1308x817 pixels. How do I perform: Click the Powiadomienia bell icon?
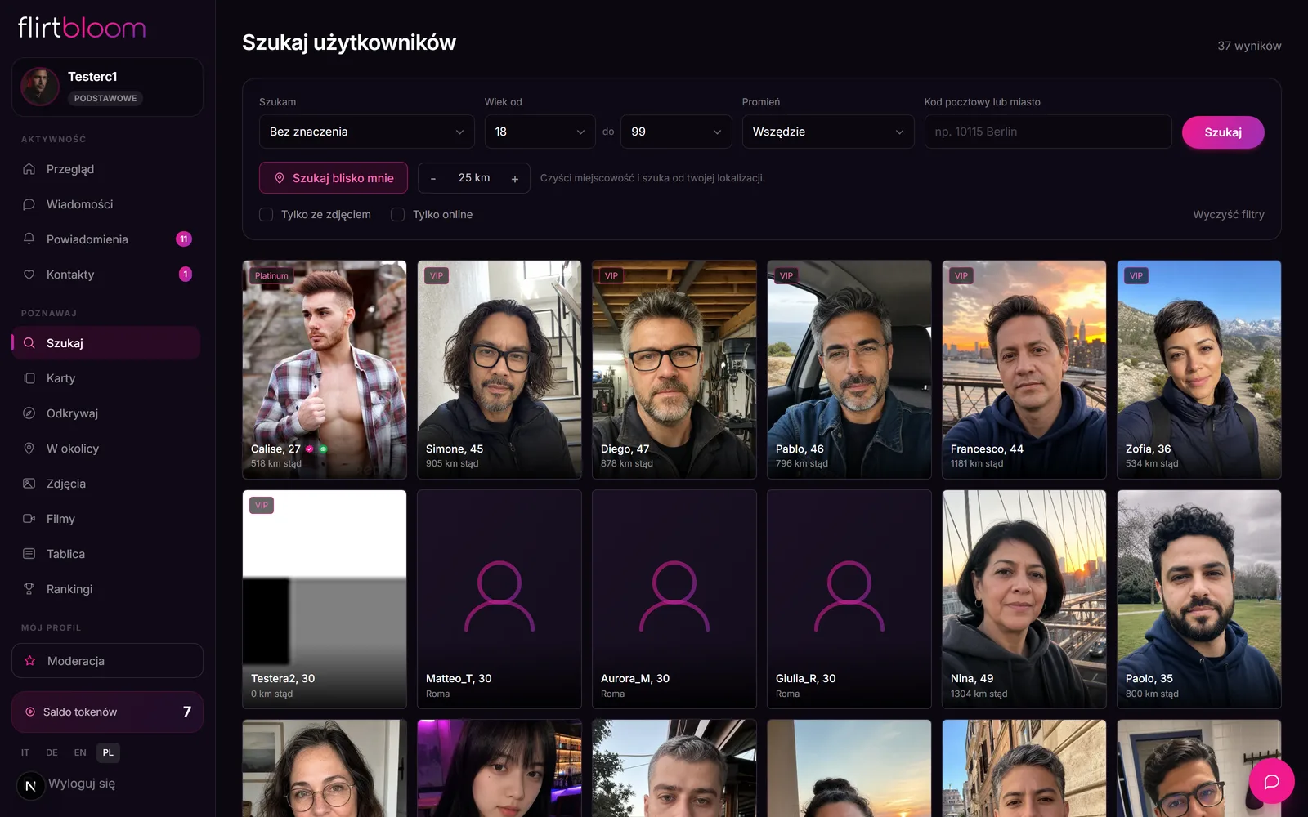[29, 239]
